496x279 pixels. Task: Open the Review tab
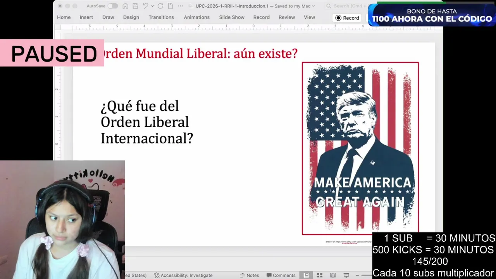point(287,17)
